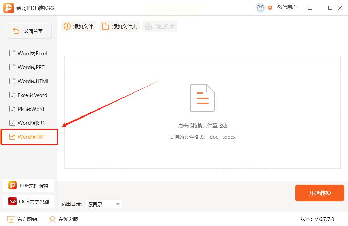Click the version v 6.7.7.0 text
Viewport: 348px width, 226px height.
317,219
